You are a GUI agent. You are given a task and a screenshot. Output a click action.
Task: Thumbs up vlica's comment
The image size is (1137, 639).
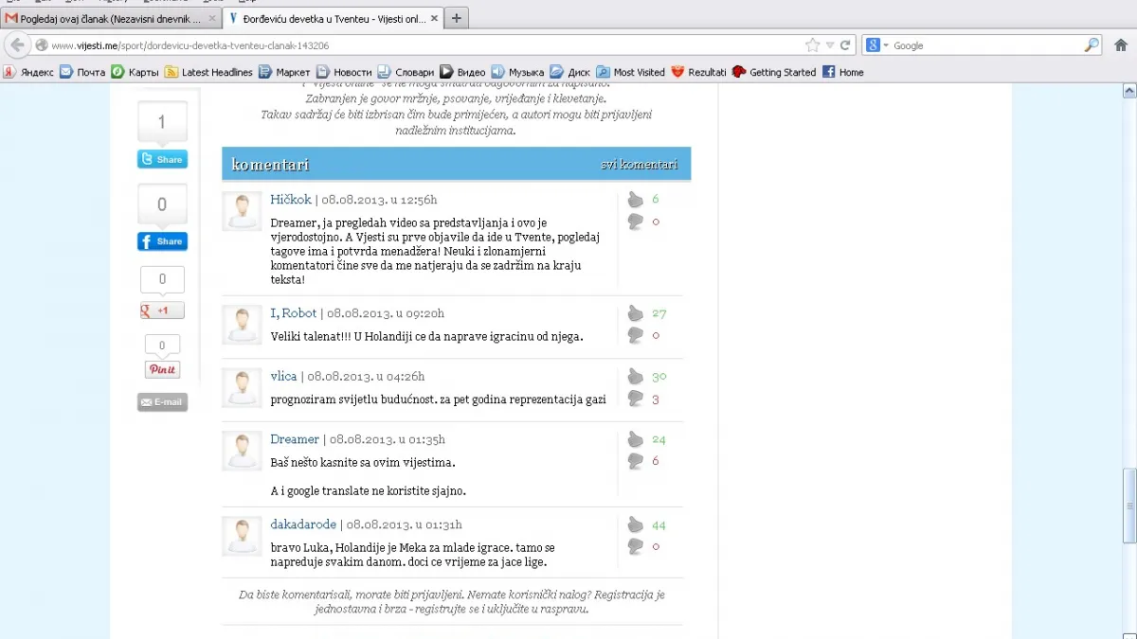point(636,377)
